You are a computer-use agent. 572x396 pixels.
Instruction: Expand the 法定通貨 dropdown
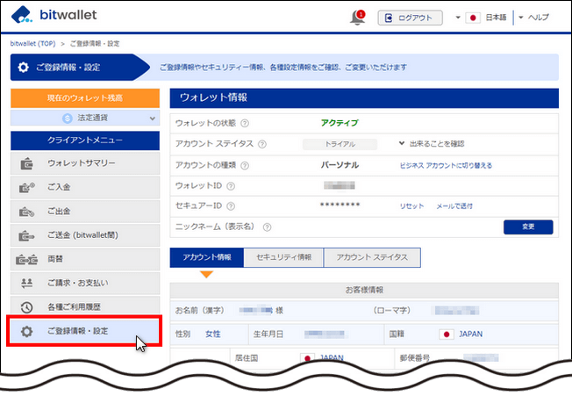[85, 118]
